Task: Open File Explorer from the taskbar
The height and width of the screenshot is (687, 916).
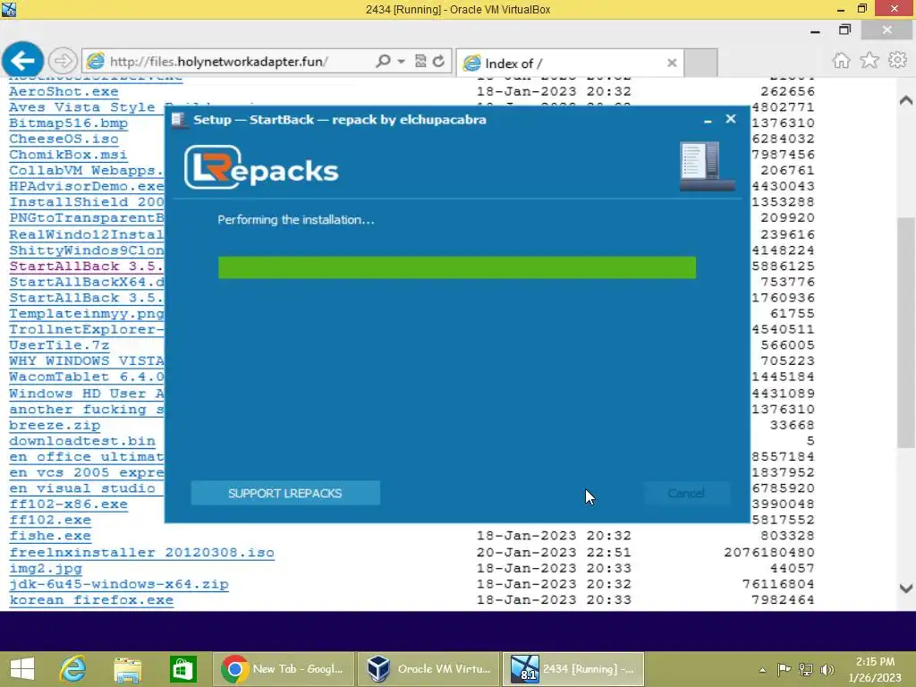Action: coord(127,669)
